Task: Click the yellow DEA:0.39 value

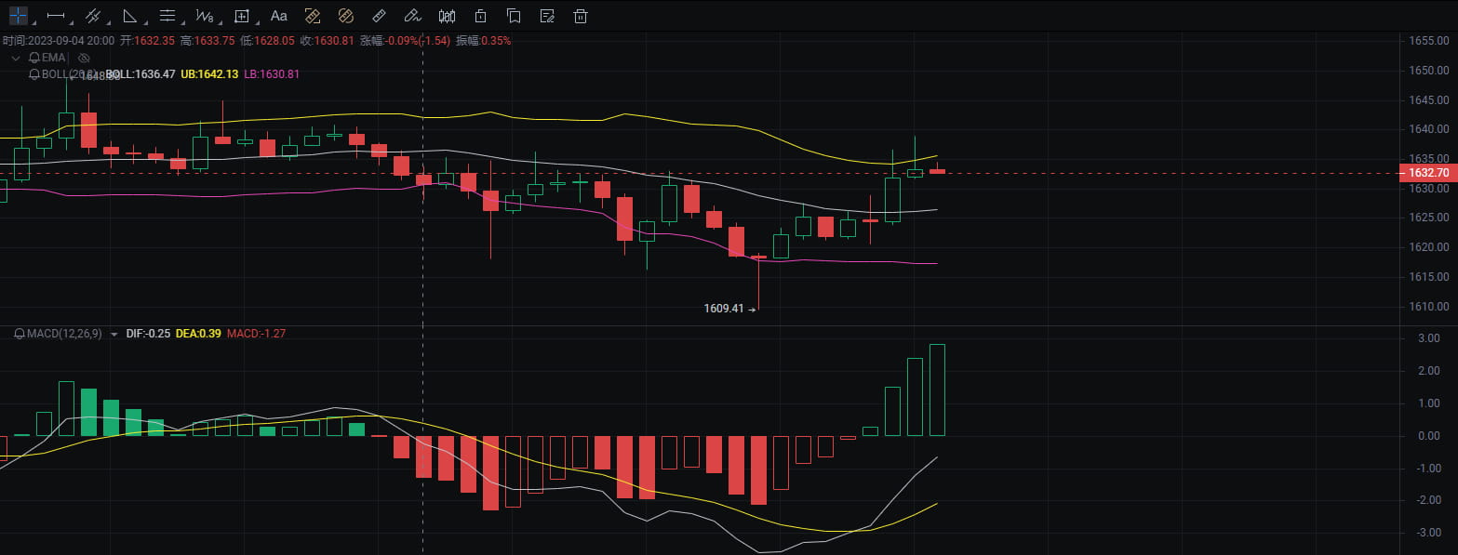Action: [x=199, y=333]
